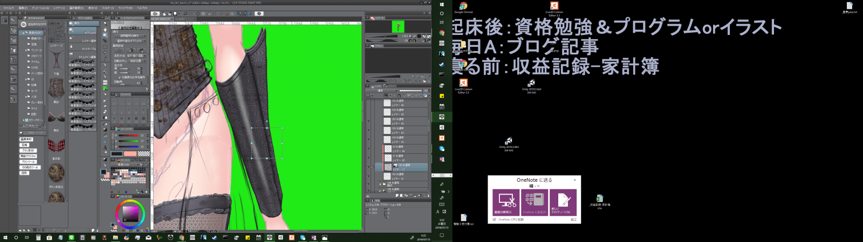Select the Move layer tool

pos(105,41)
